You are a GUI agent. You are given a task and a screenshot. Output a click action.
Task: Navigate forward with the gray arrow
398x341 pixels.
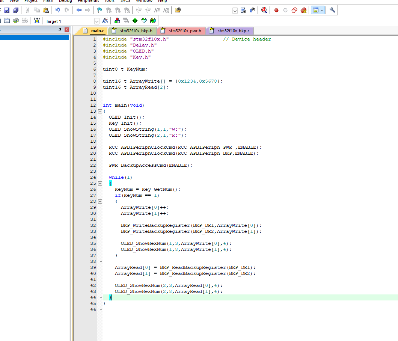88,10
